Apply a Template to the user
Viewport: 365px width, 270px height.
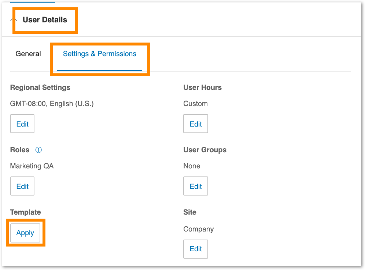(x=25, y=233)
